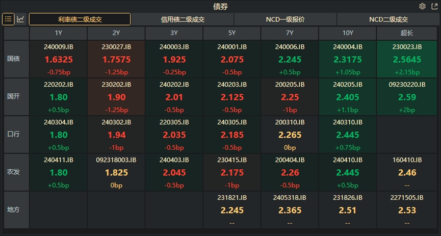
Task: Click the 农发 row label
Action: (x=14, y=172)
